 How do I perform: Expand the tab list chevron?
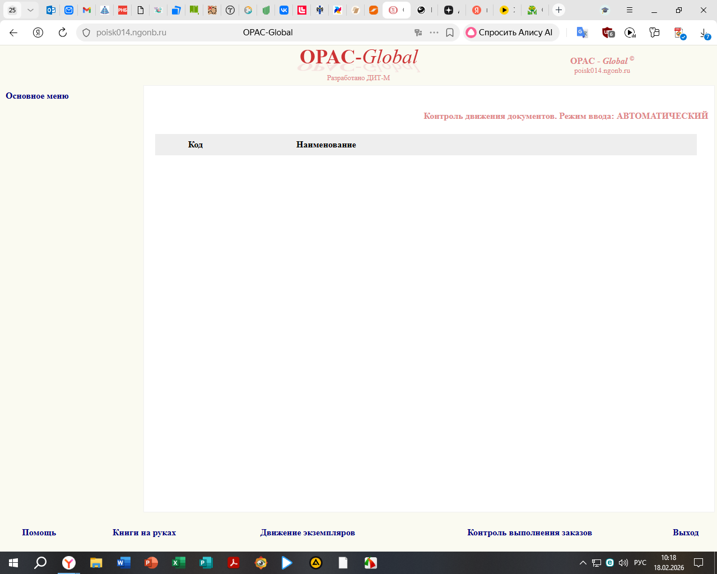pyautogui.click(x=30, y=10)
